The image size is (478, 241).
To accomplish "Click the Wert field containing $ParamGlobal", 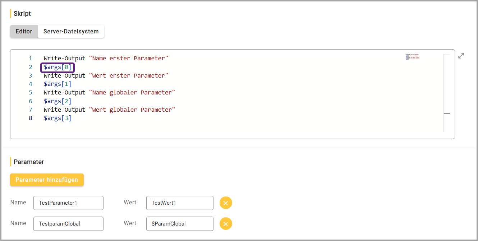I will click(180, 224).
